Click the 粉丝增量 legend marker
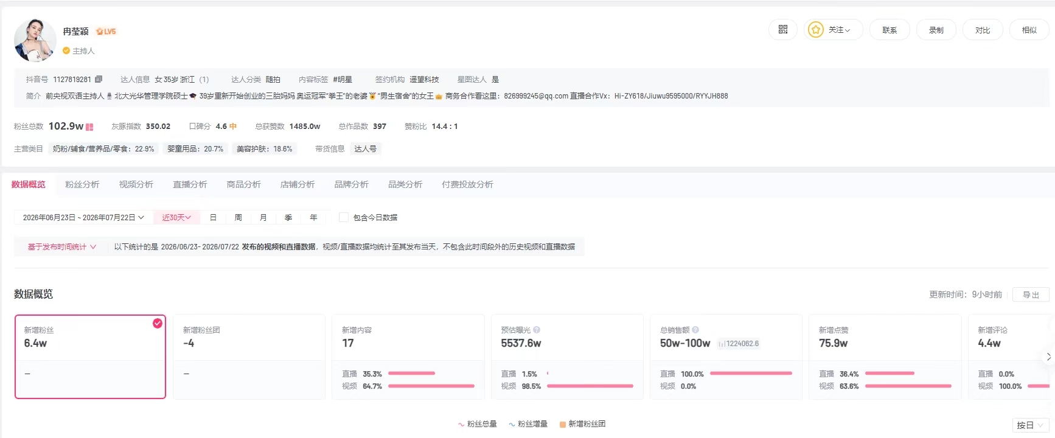Image resolution: width=1055 pixels, height=438 pixels. pos(512,424)
